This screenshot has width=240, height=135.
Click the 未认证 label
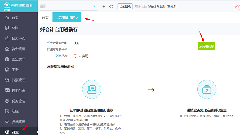click(x=142, y=6)
